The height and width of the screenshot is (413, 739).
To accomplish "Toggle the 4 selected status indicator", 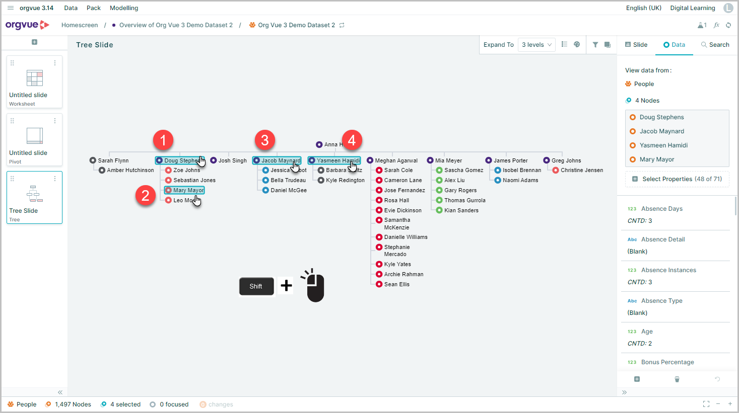I will [121, 404].
